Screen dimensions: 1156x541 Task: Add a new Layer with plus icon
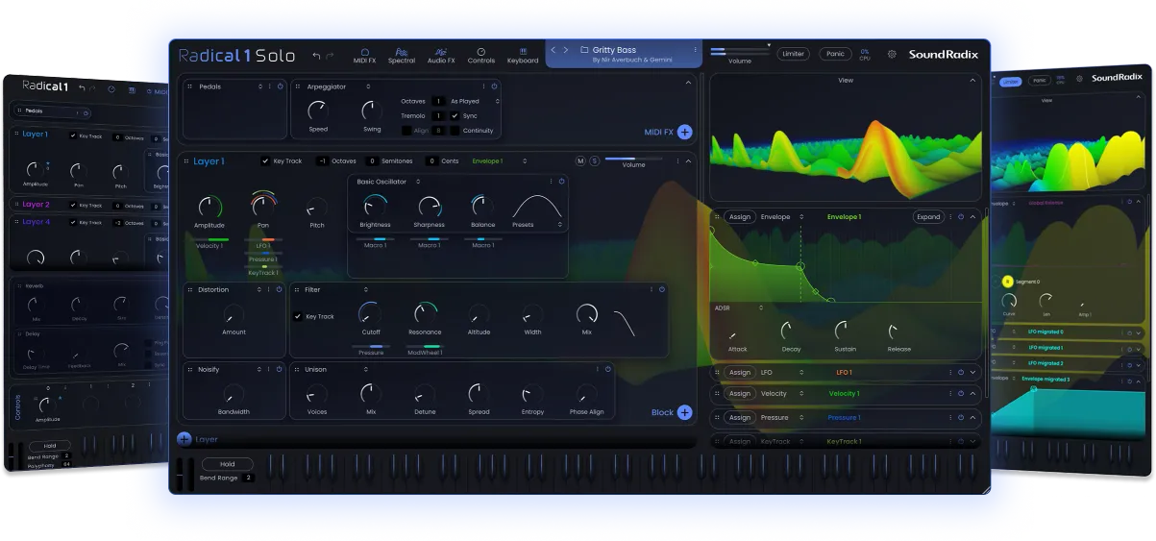point(184,439)
